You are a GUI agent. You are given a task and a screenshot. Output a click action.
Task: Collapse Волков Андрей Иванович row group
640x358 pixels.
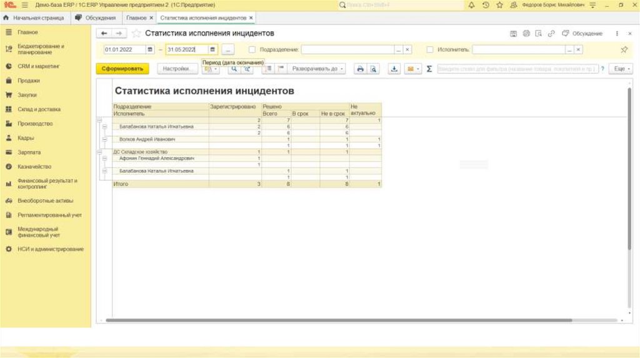point(104,139)
